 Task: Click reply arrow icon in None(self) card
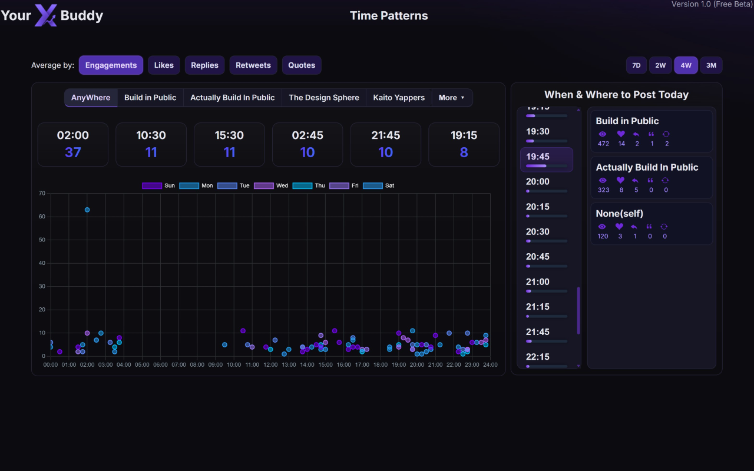635,227
